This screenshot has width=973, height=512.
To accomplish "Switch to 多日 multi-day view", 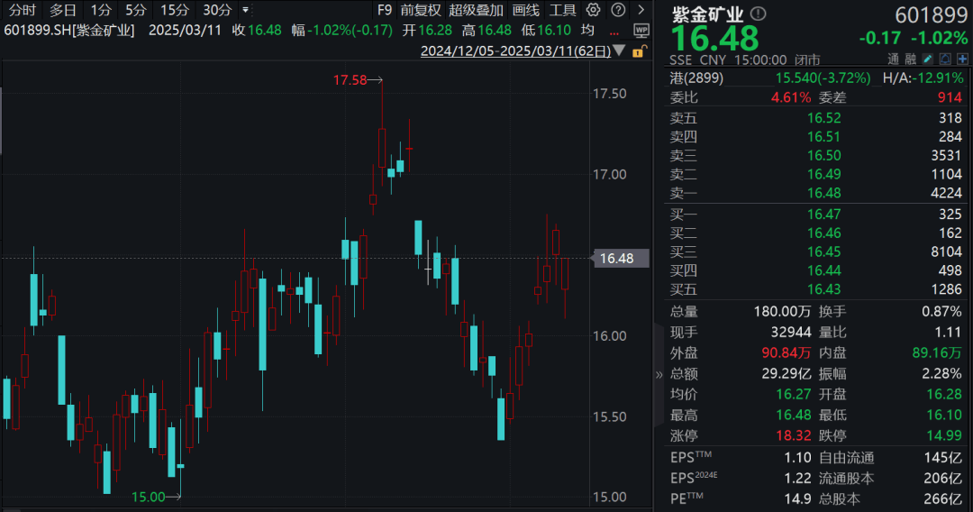I will (x=63, y=10).
